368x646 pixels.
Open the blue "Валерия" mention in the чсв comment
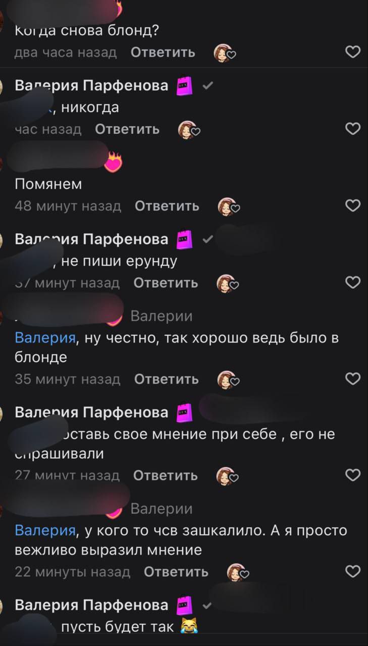45,531
